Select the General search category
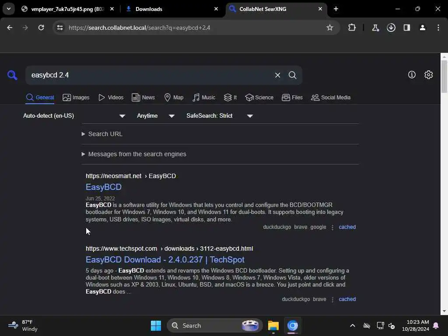The width and height of the screenshot is (448, 336). point(40,98)
